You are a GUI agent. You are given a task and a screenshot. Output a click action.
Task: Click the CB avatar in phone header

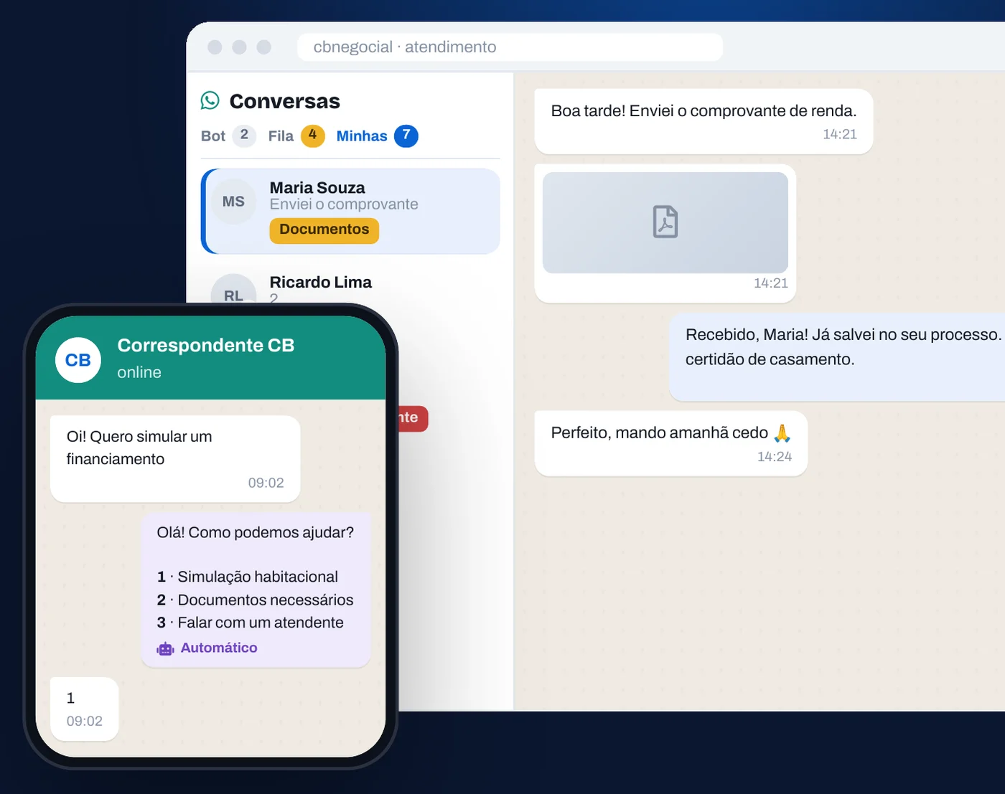(78, 360)
